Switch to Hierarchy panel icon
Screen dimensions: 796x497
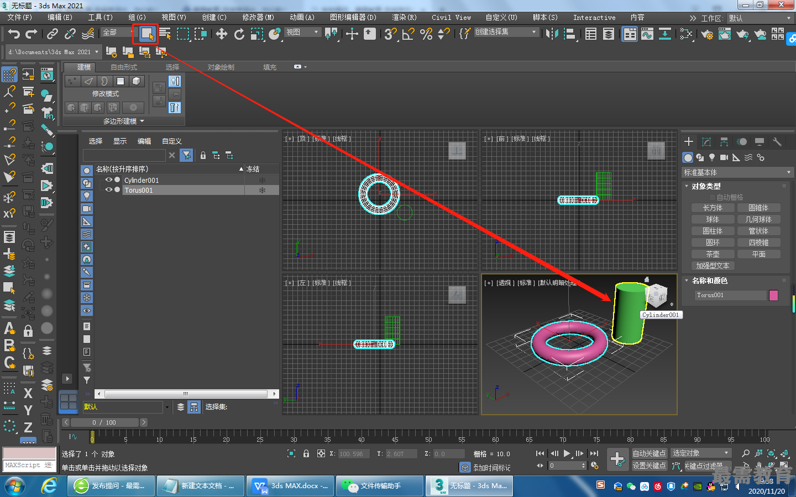[x=724, y=142]
